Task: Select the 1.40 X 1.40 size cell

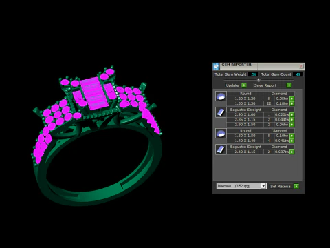Action: (245, 141)
